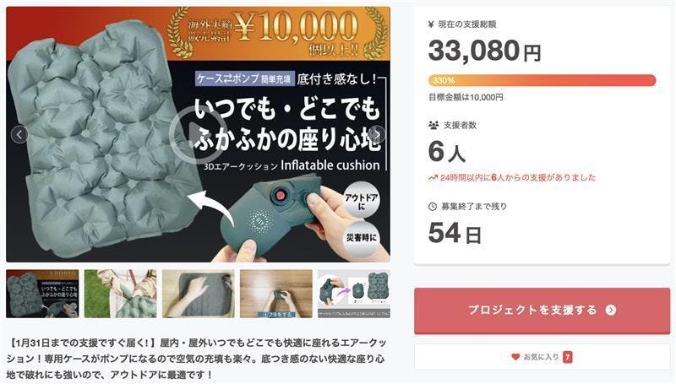Click the previous image arrow on carousel
The image size is (676, 384).
coord(19,134)
